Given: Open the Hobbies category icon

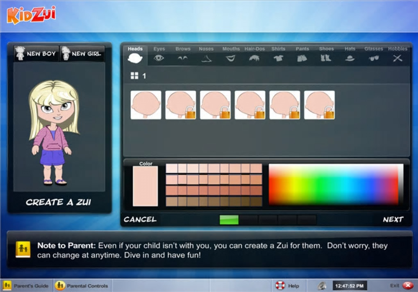Looking at the screenshot, I should pos(398,58).
